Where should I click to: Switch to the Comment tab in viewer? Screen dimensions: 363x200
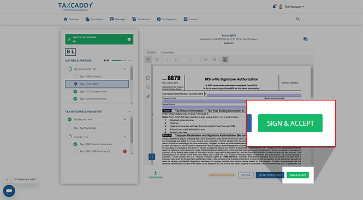[168, 52]
